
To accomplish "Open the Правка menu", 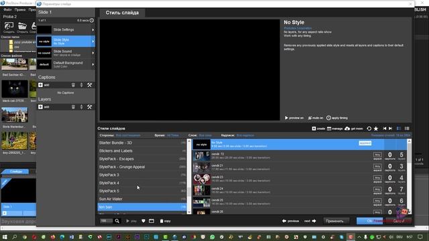I will (20, 9).
